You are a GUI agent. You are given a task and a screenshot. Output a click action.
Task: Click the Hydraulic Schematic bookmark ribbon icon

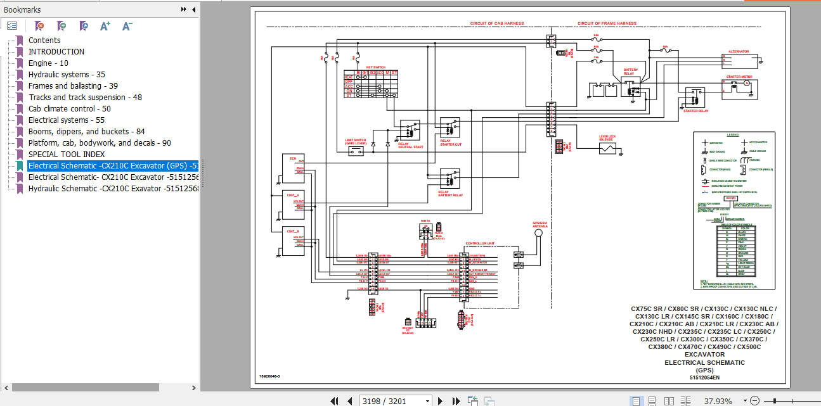pyautogui.click(x=20, y=189)
